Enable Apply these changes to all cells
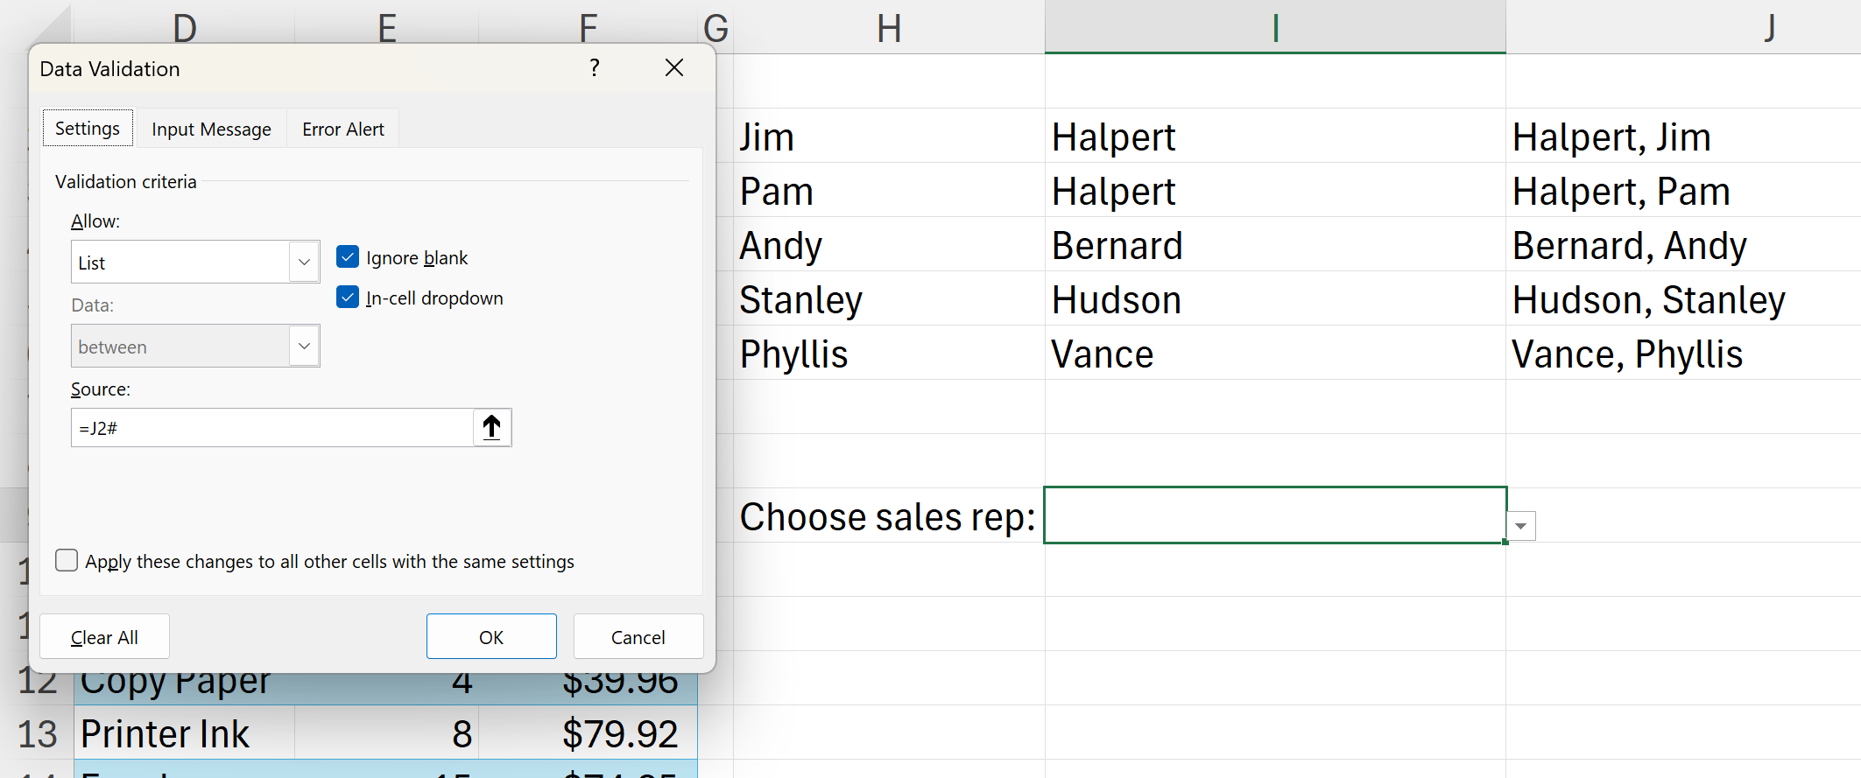Viewport: 1861px width, 778px height. (67, 561)
